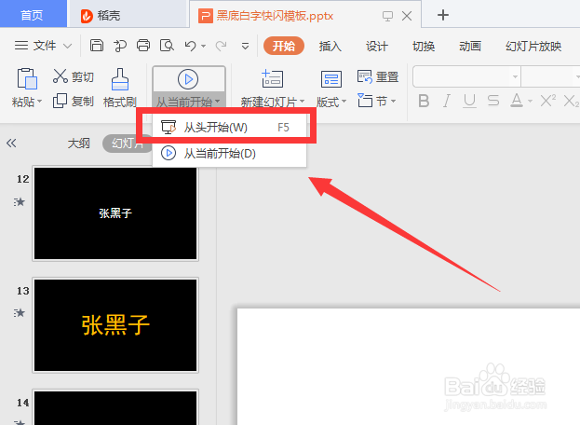Click the 粘贴 clipboard icon

[27, 78]
